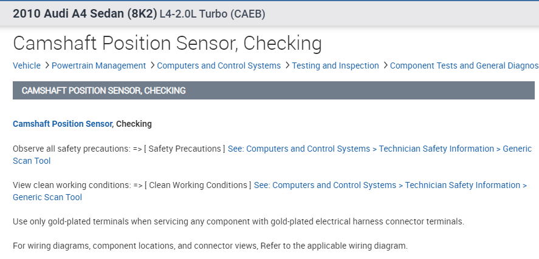Click the 2010 Audi A4 Sedan (8K2) heading
This screenshot has height=259, width=539.
(x=84, y=13)
